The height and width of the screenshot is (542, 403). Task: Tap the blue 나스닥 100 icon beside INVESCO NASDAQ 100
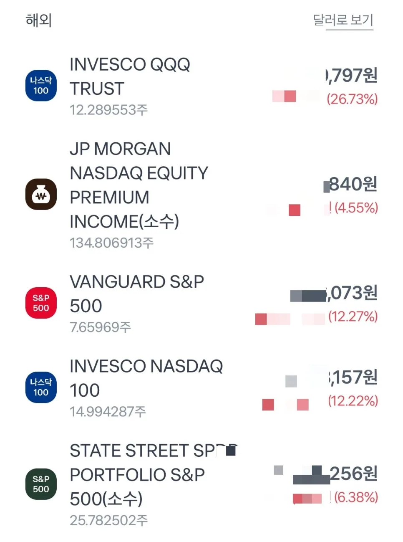tap(41, 387)
